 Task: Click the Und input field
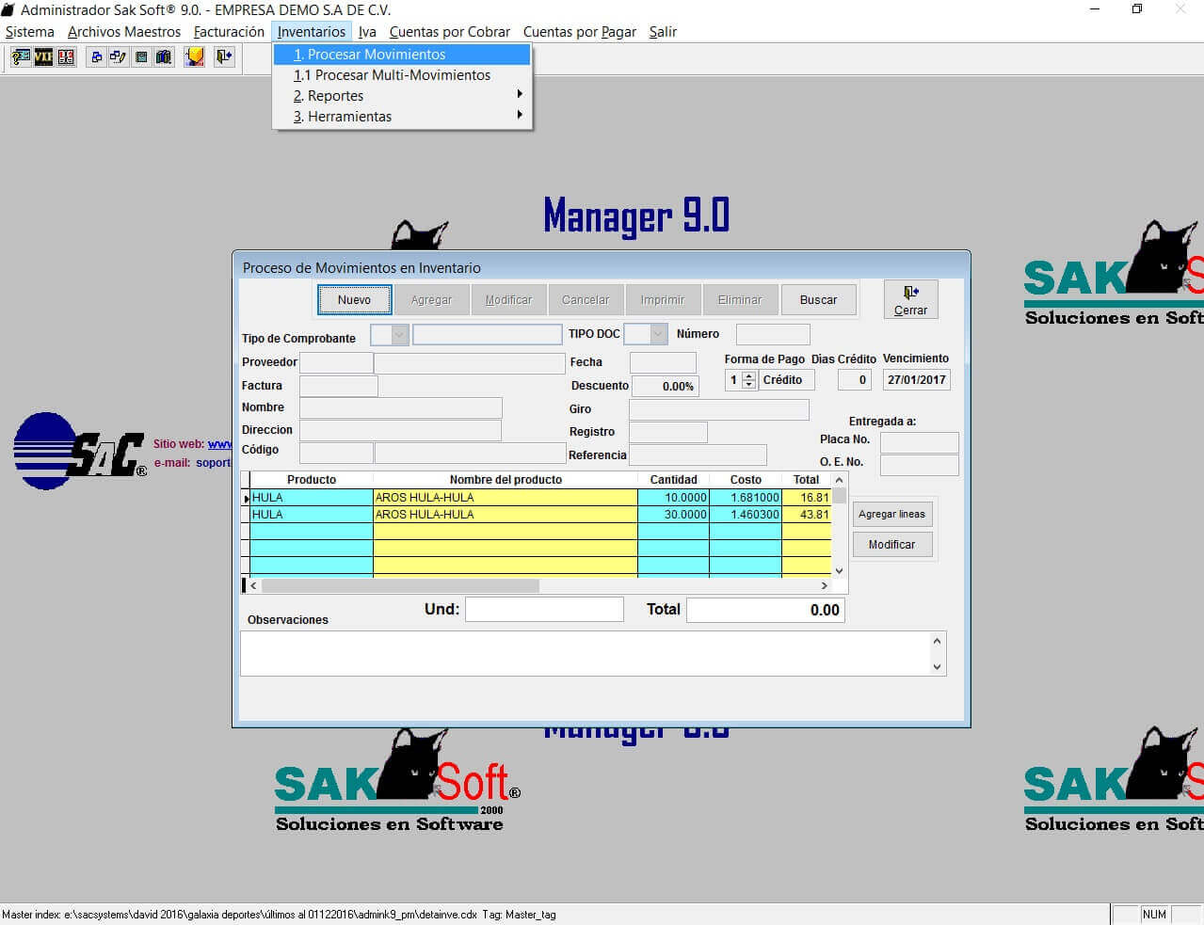545,610
